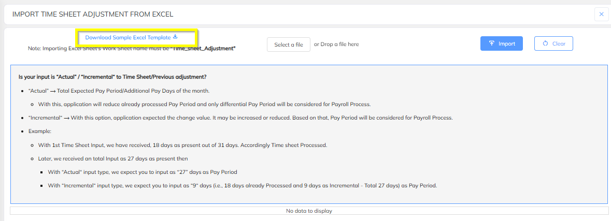Click the upload arrow icon inside Import
Screen dimensions: 611x221
[x=492, y=43]
